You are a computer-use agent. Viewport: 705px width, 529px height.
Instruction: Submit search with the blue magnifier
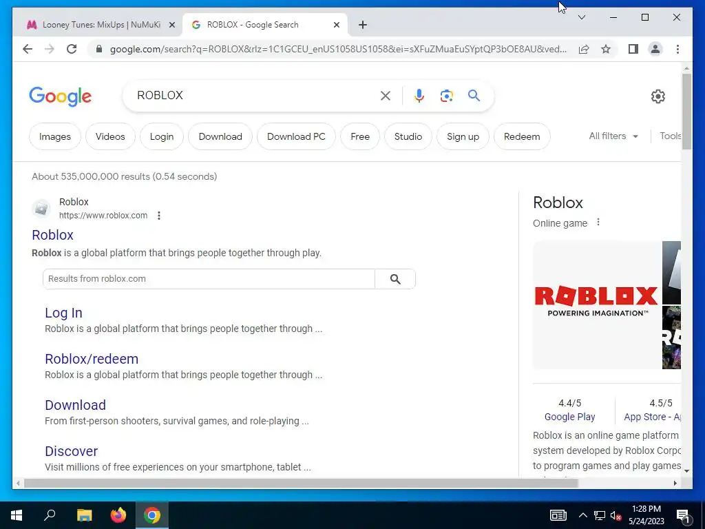click(x=474, y=95)
